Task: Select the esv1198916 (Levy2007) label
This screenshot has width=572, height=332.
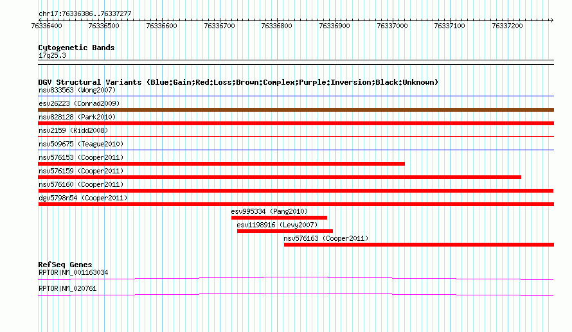Action: click(277, 225)
